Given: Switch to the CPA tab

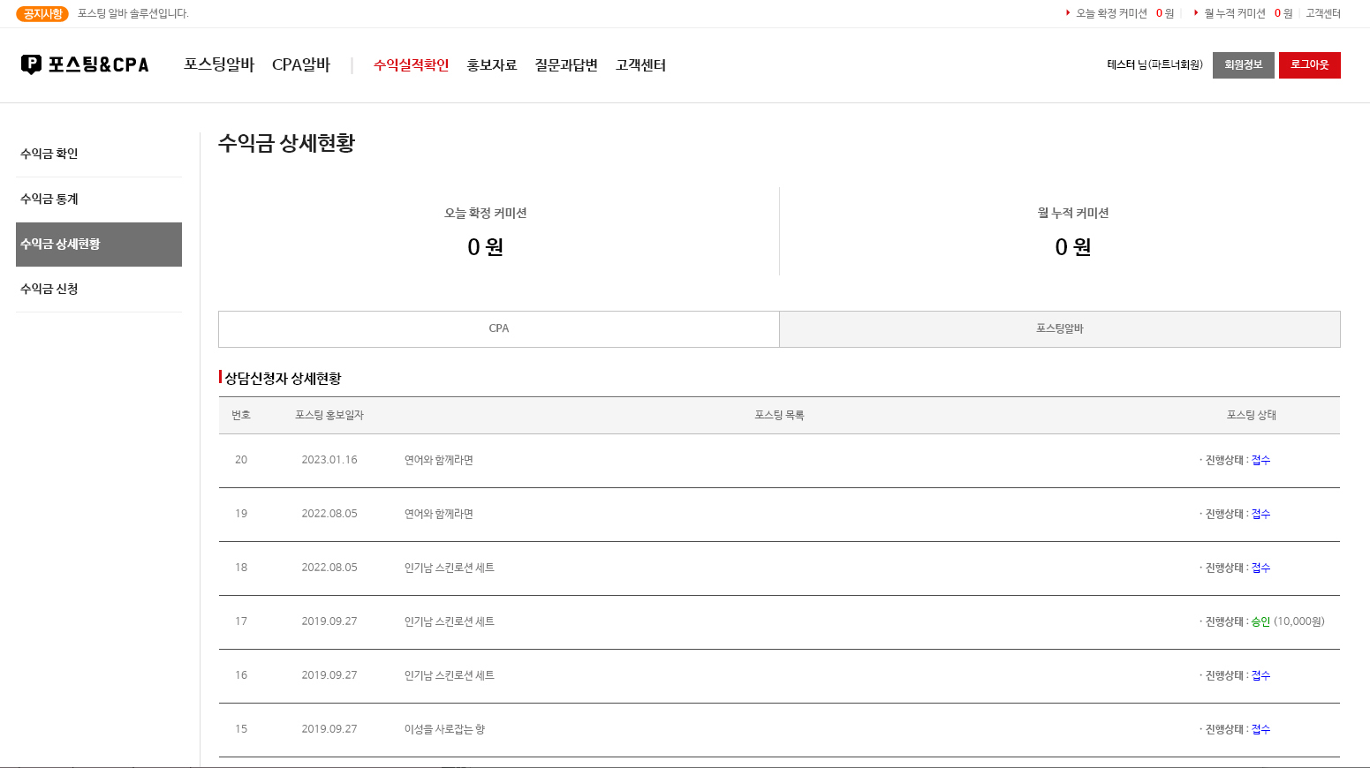Looking at the screenshot, I should (498, 328).
